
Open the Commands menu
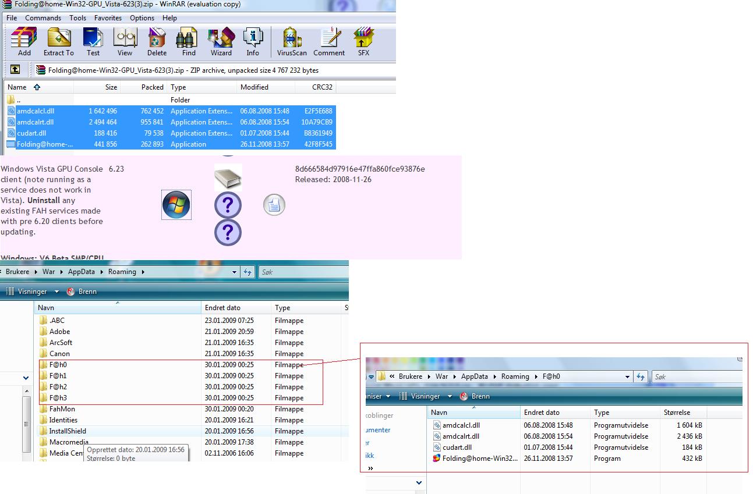[x=43, y=18]
